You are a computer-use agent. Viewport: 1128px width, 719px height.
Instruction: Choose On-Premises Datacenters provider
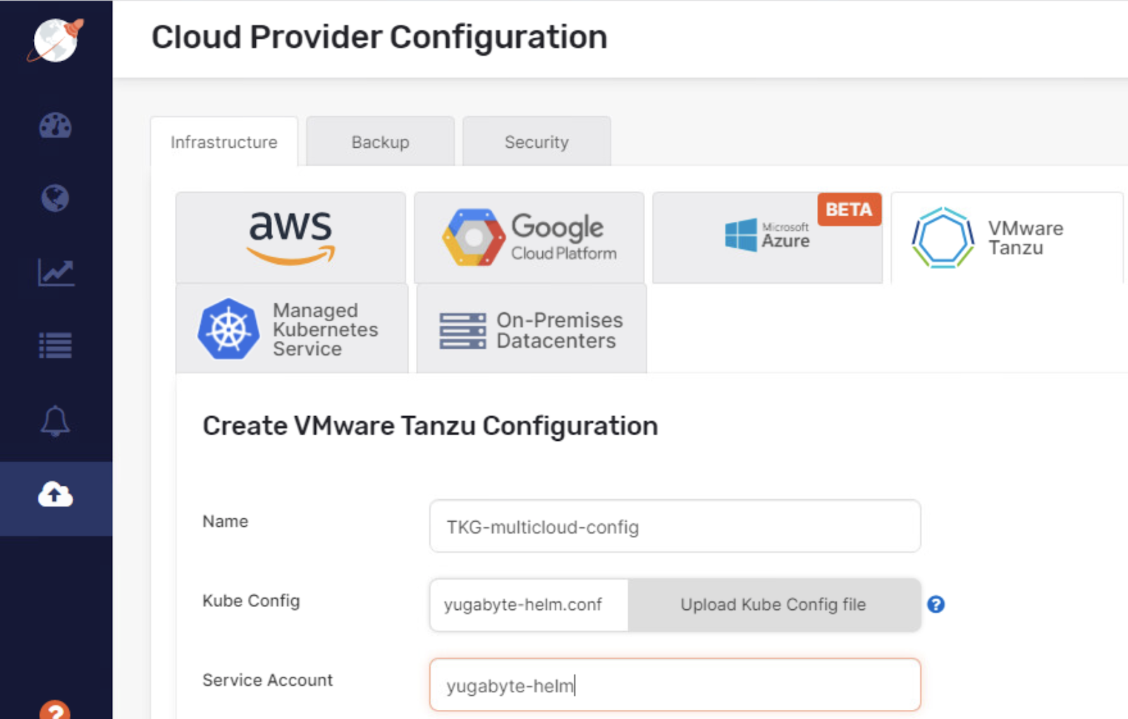tap(530, 328)
